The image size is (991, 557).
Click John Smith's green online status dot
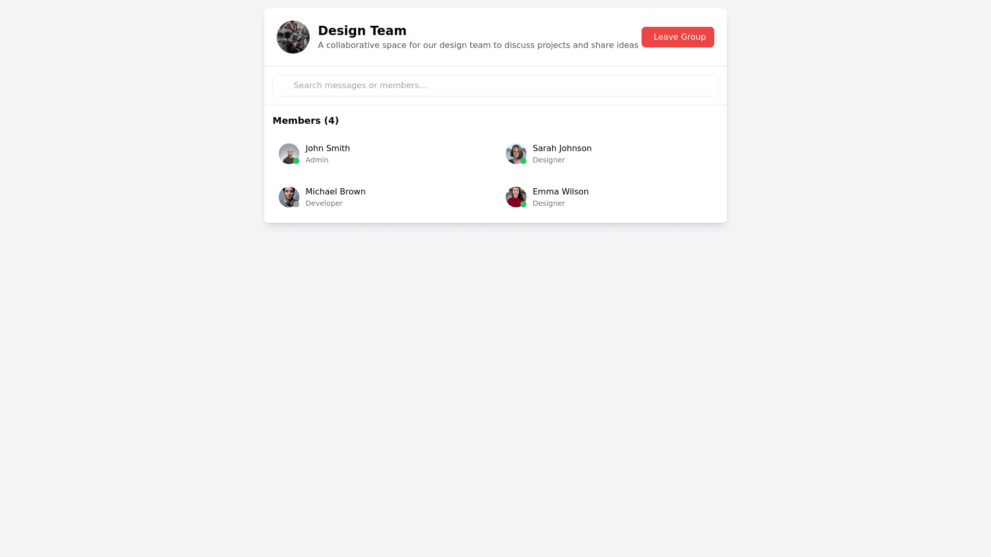pos(296,161)
